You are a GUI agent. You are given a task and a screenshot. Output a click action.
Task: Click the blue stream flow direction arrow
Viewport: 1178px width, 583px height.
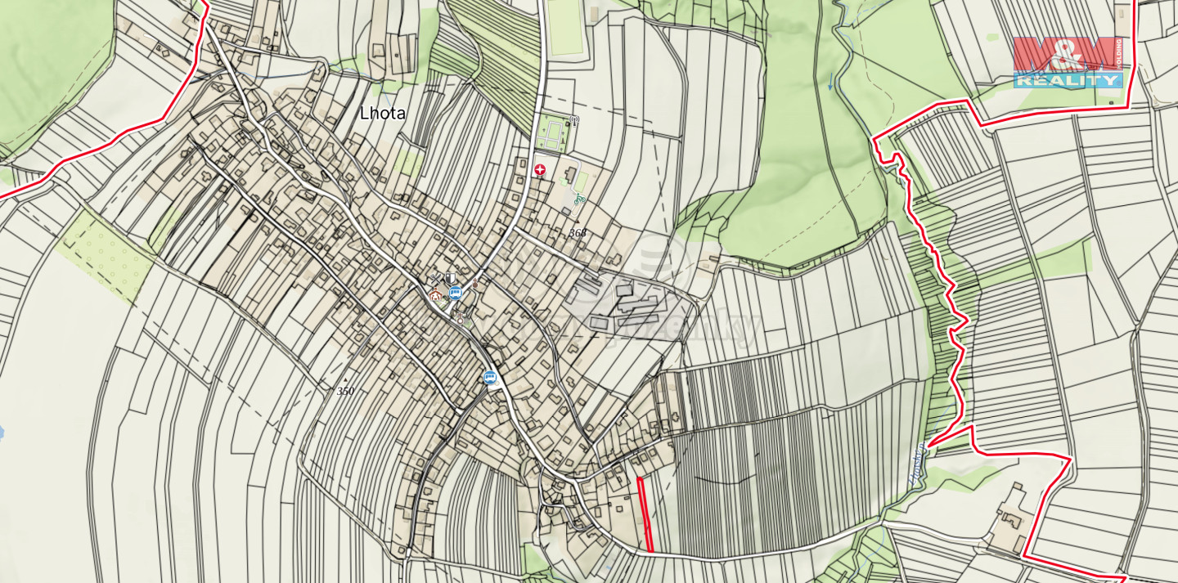pos(832,80)
